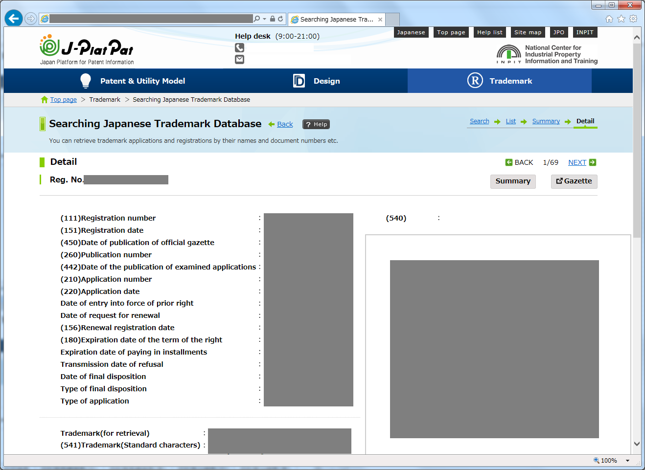Click the Japanese language button

pos(411,32)
